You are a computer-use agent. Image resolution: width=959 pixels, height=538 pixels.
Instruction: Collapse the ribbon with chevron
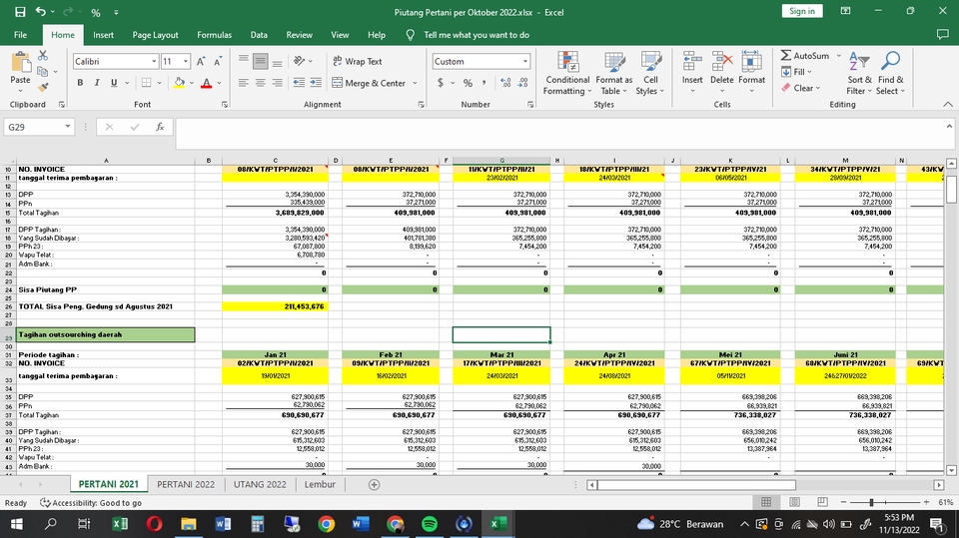click(947, 104)
